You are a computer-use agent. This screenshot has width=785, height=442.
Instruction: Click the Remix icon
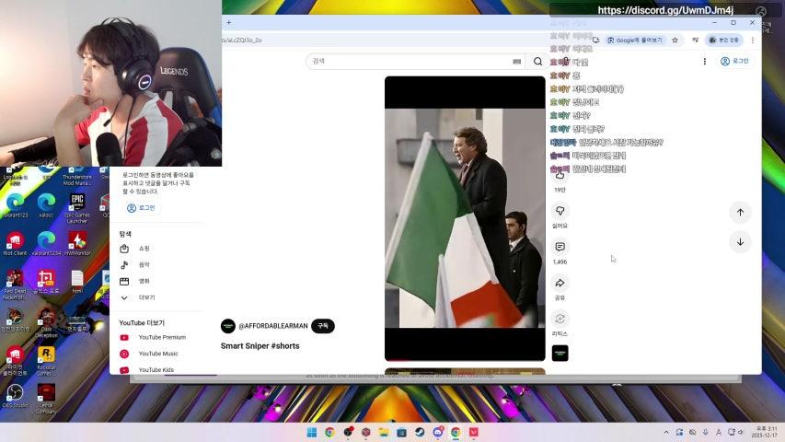coord(560,319)
